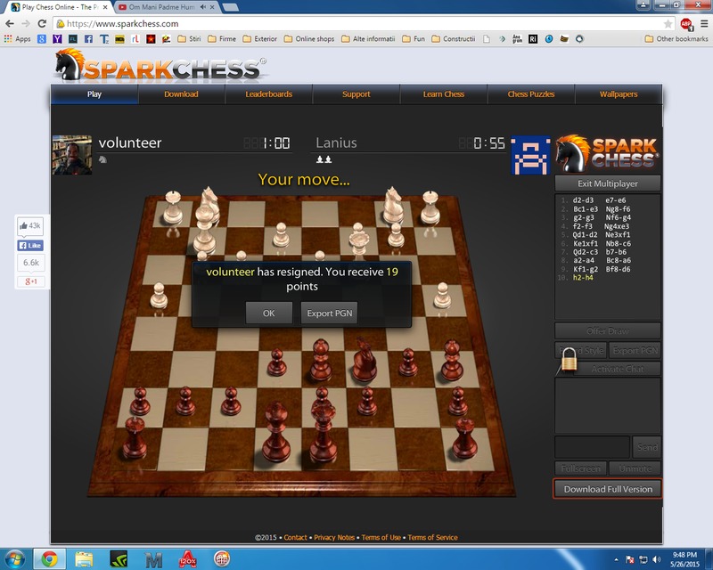Viewport: 713px width, 570px height.
Task: Click the Fullscreen button
Action: click(x=581, y=468)
